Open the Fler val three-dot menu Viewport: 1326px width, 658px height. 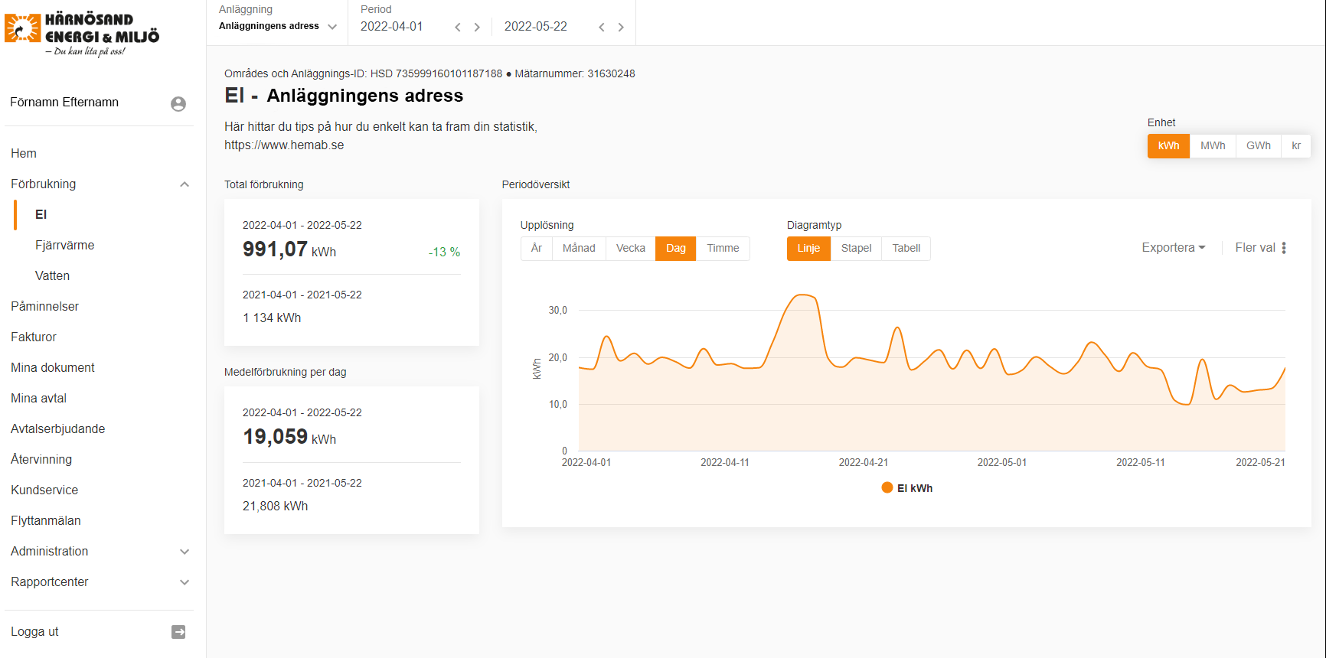(x=1284, y=248)
